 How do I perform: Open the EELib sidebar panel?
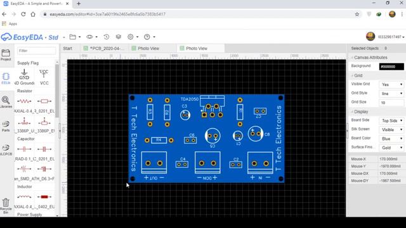point(6,79)
